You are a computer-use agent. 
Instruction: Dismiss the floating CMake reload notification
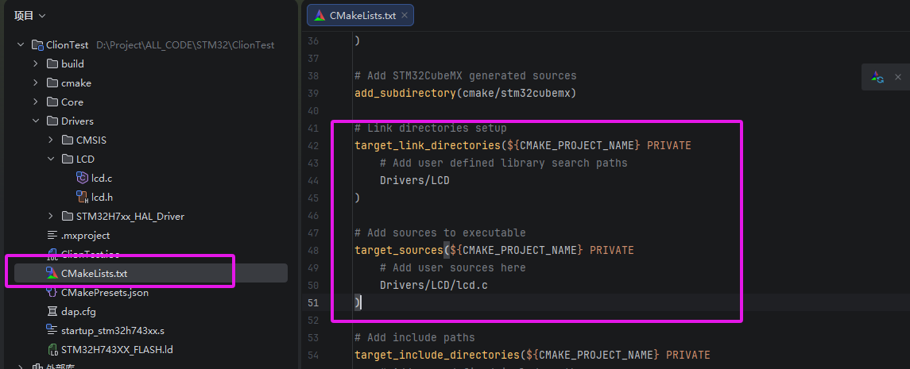898,78
